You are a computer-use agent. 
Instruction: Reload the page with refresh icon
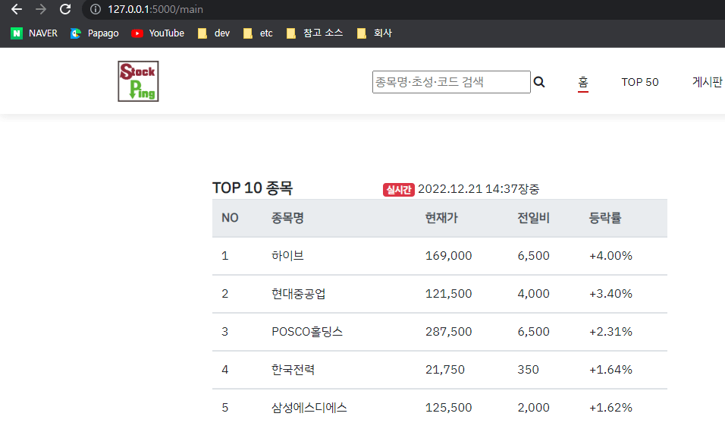point(65,9)
